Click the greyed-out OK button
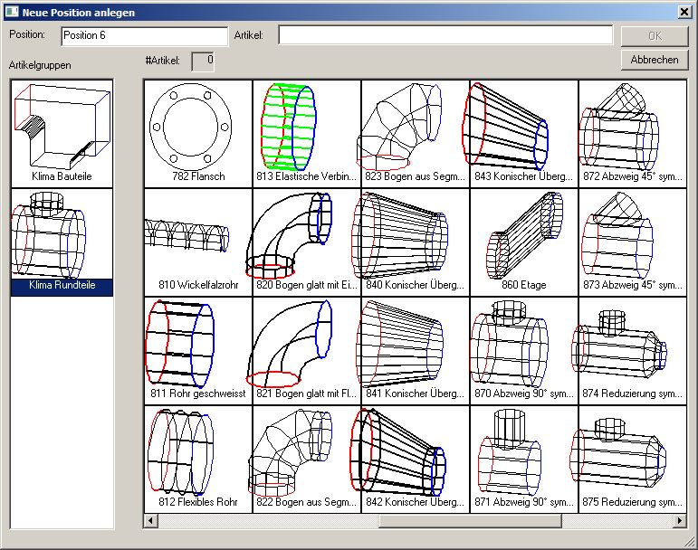Image resolution: width=698 pixels, height=550 pixels. pyautogui.click(x=655, y=36)
